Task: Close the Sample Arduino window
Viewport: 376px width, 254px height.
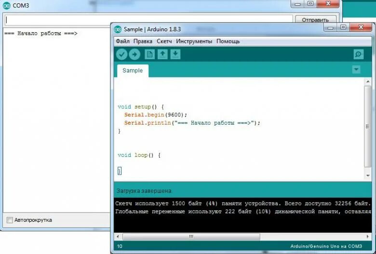Action: pyautogui.click(x=361, y=27)
